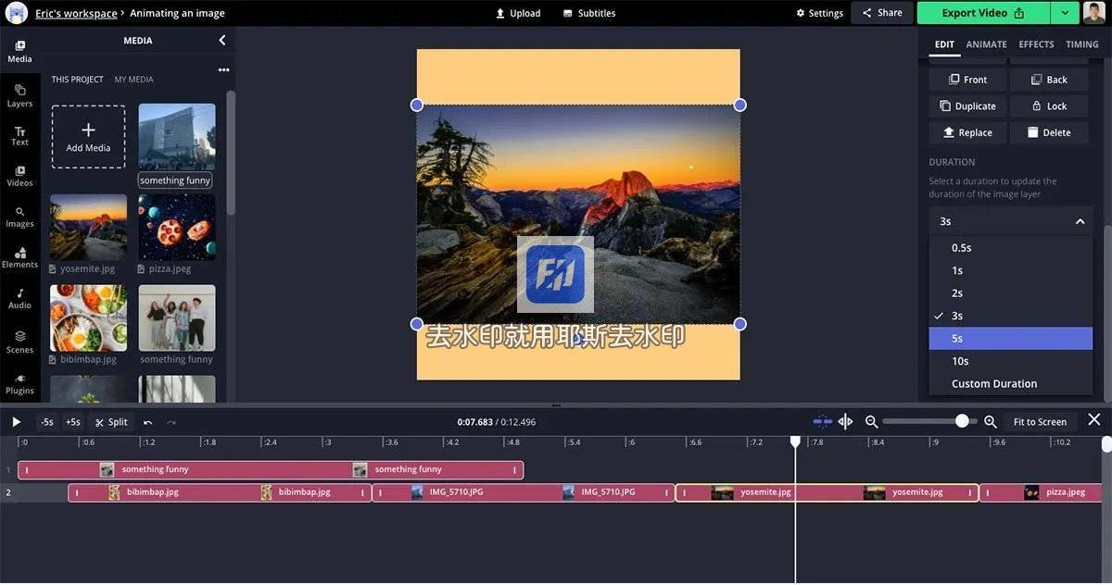Open the Images search panel
This screenshot has width=1112, height=585.
tap(19, 217)
